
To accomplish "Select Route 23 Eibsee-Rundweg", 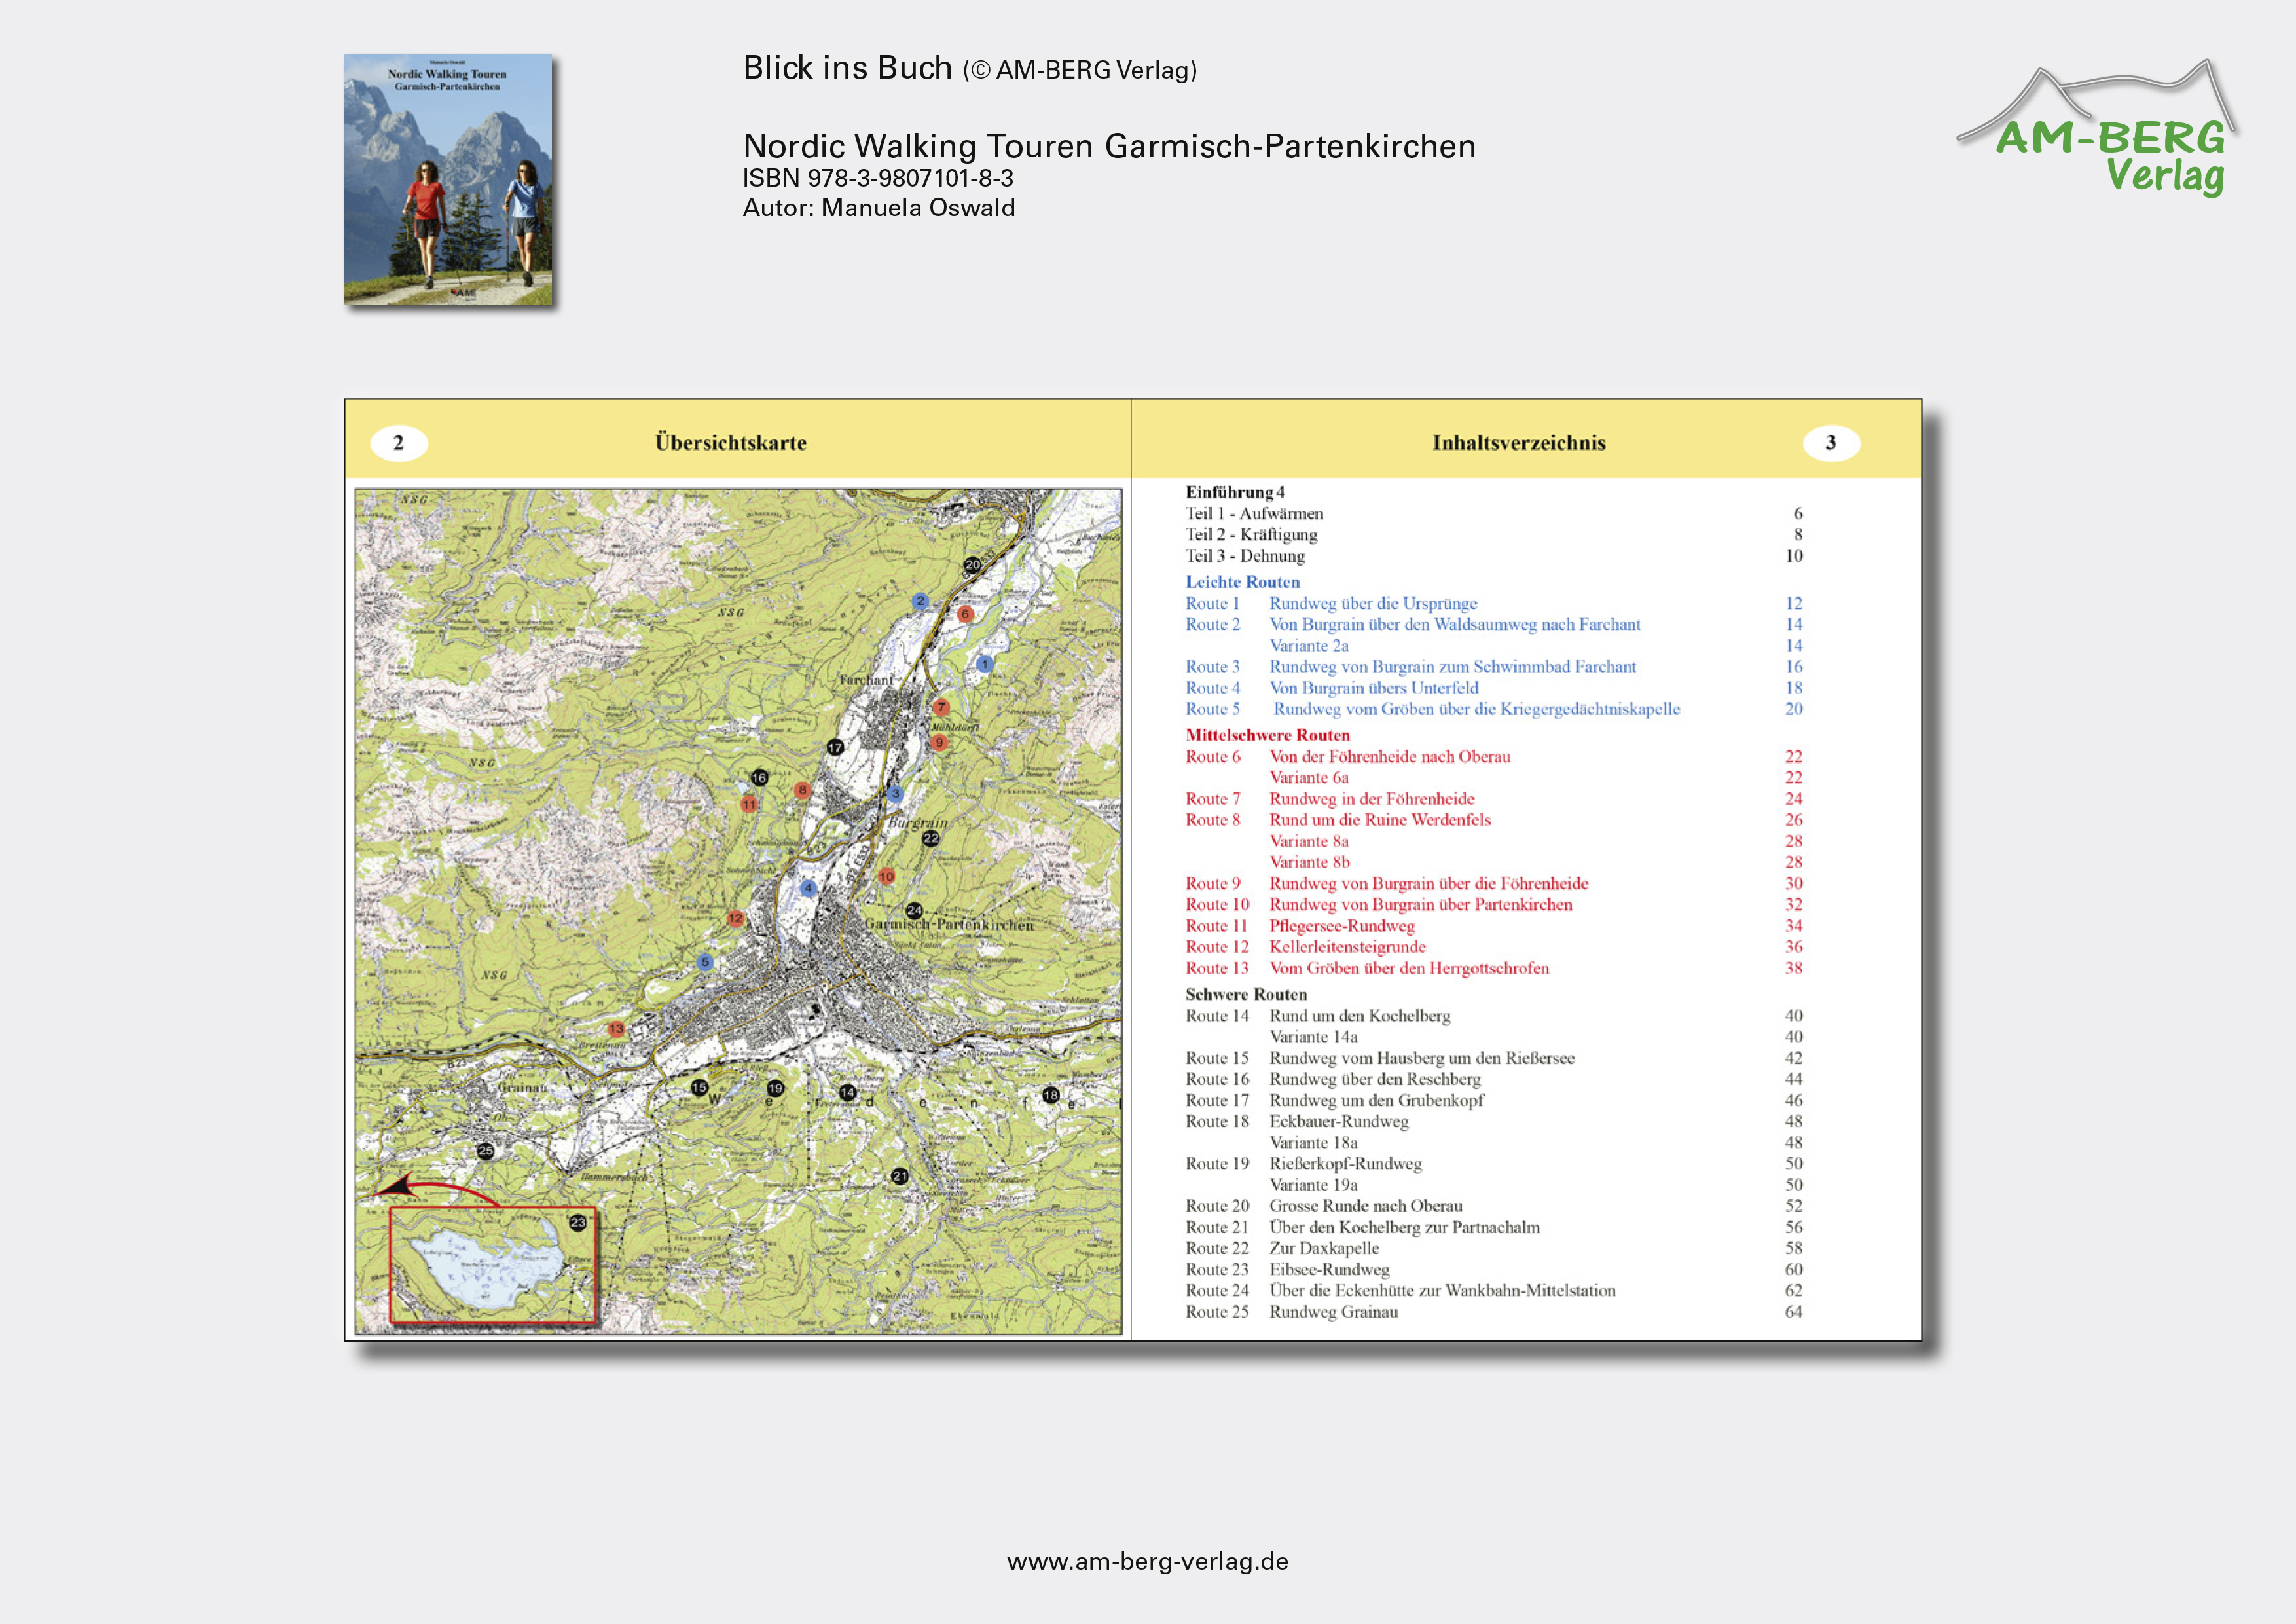I will [1494, 1270].
